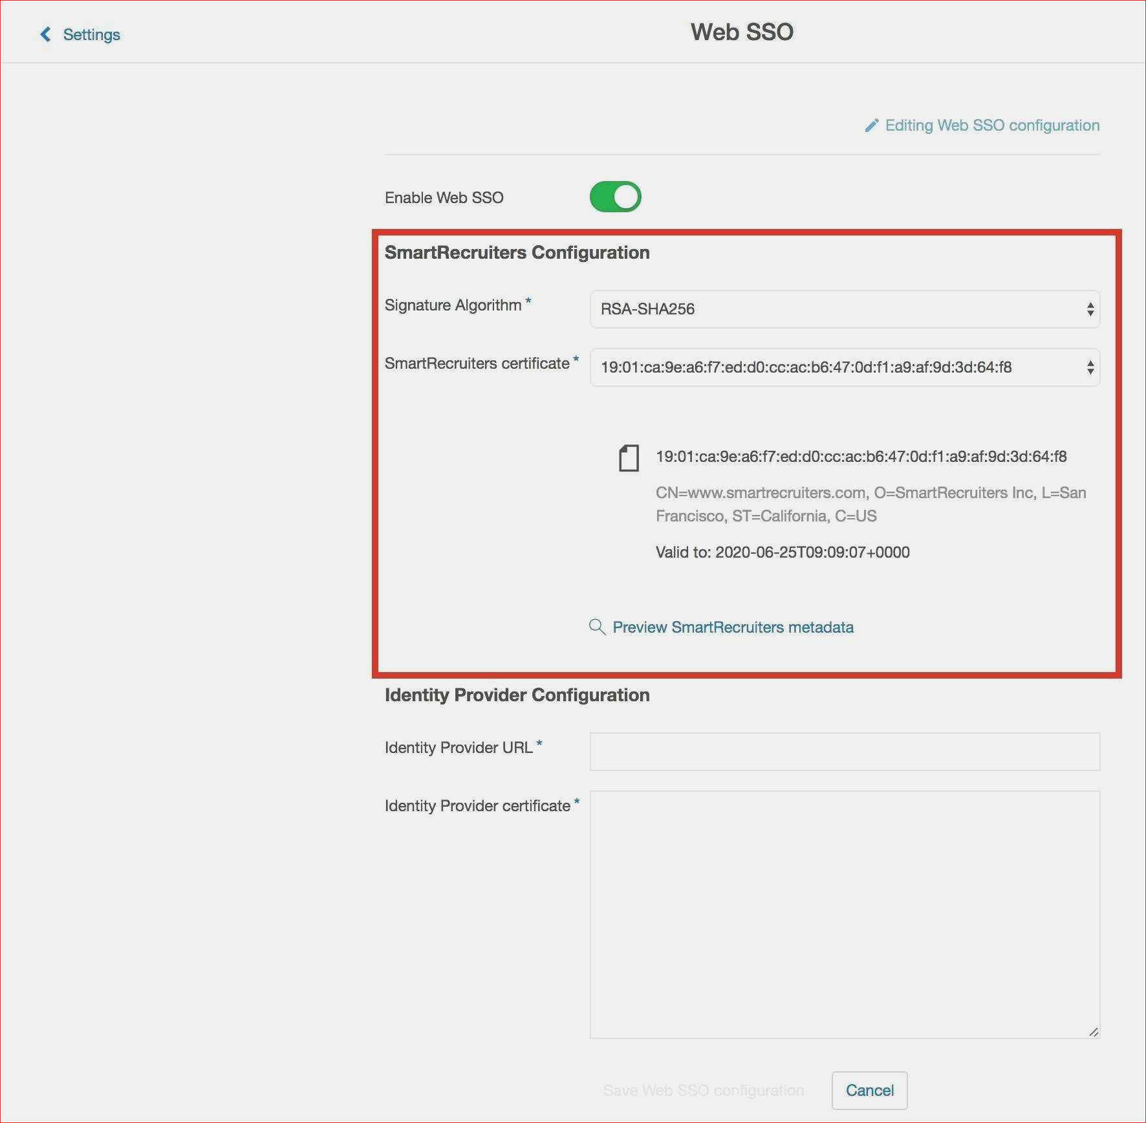The width and height of the screenshot is (1146, 1123).
Task: Focus the Identity Provider URL input field
Action: pyautogui.click(x=844, y=752)
